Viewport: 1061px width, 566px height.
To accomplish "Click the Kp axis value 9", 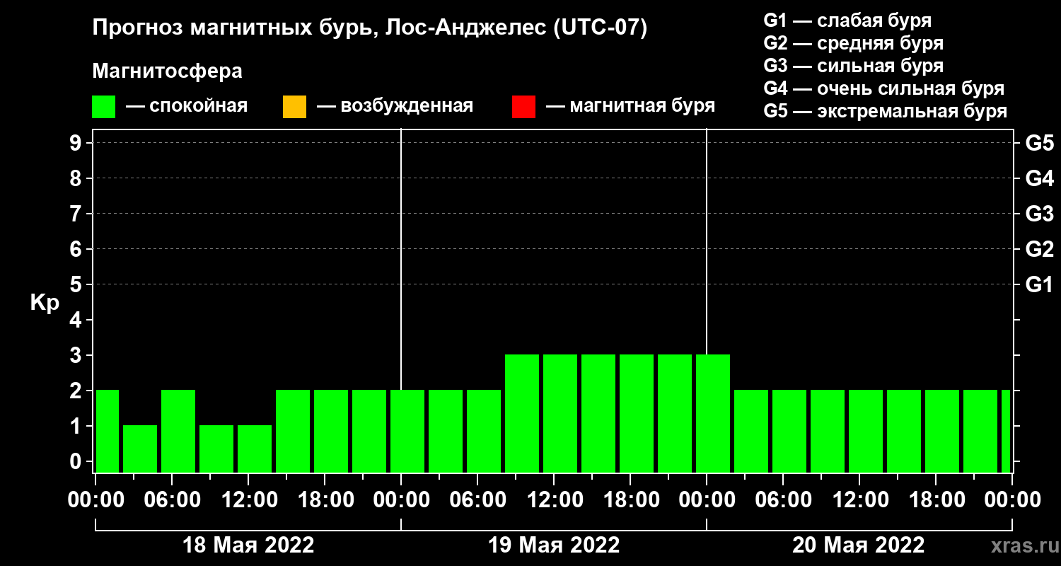I will (77, 143).
